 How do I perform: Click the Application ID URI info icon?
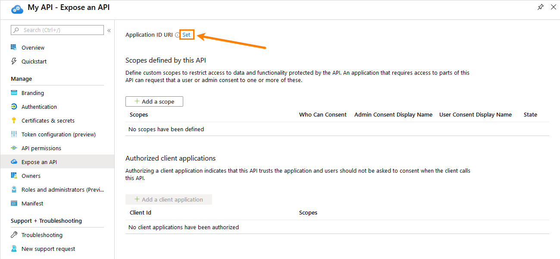tap(177, 35)
